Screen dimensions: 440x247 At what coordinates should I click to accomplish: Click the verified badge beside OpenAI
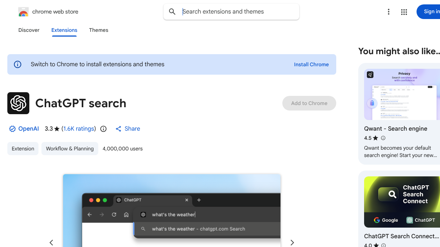12,129
